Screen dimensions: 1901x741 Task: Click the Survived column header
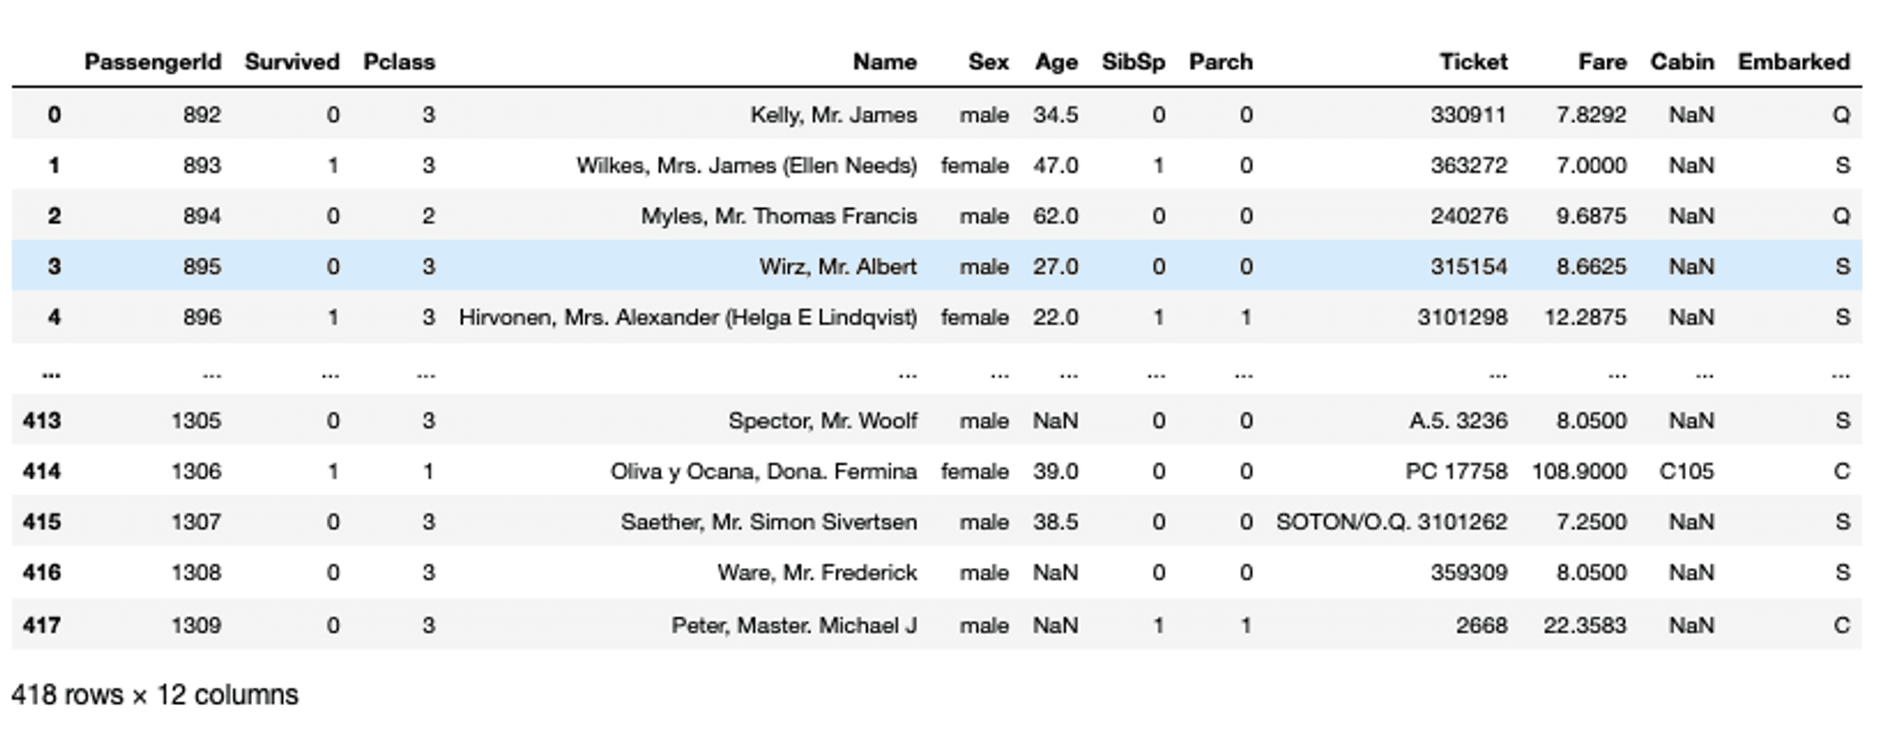(292, 62)
